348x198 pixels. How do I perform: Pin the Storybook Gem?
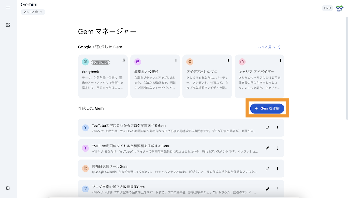pyautogui.click(x=124, y=61)
